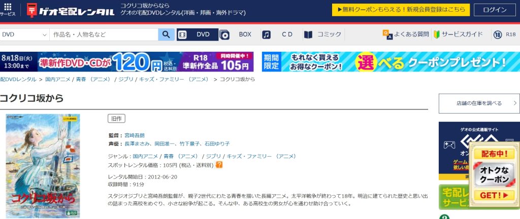
Task: Click the comic book icon
Action: [x=308, y=34]
